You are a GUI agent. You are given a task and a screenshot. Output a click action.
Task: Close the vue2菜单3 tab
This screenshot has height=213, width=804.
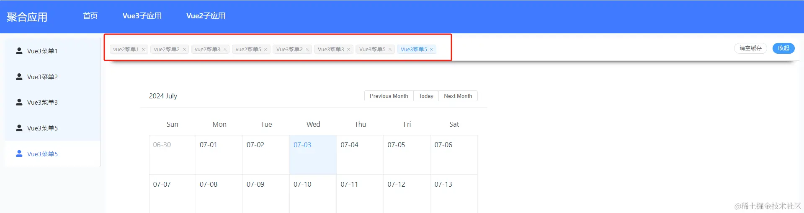pos(225,50)
